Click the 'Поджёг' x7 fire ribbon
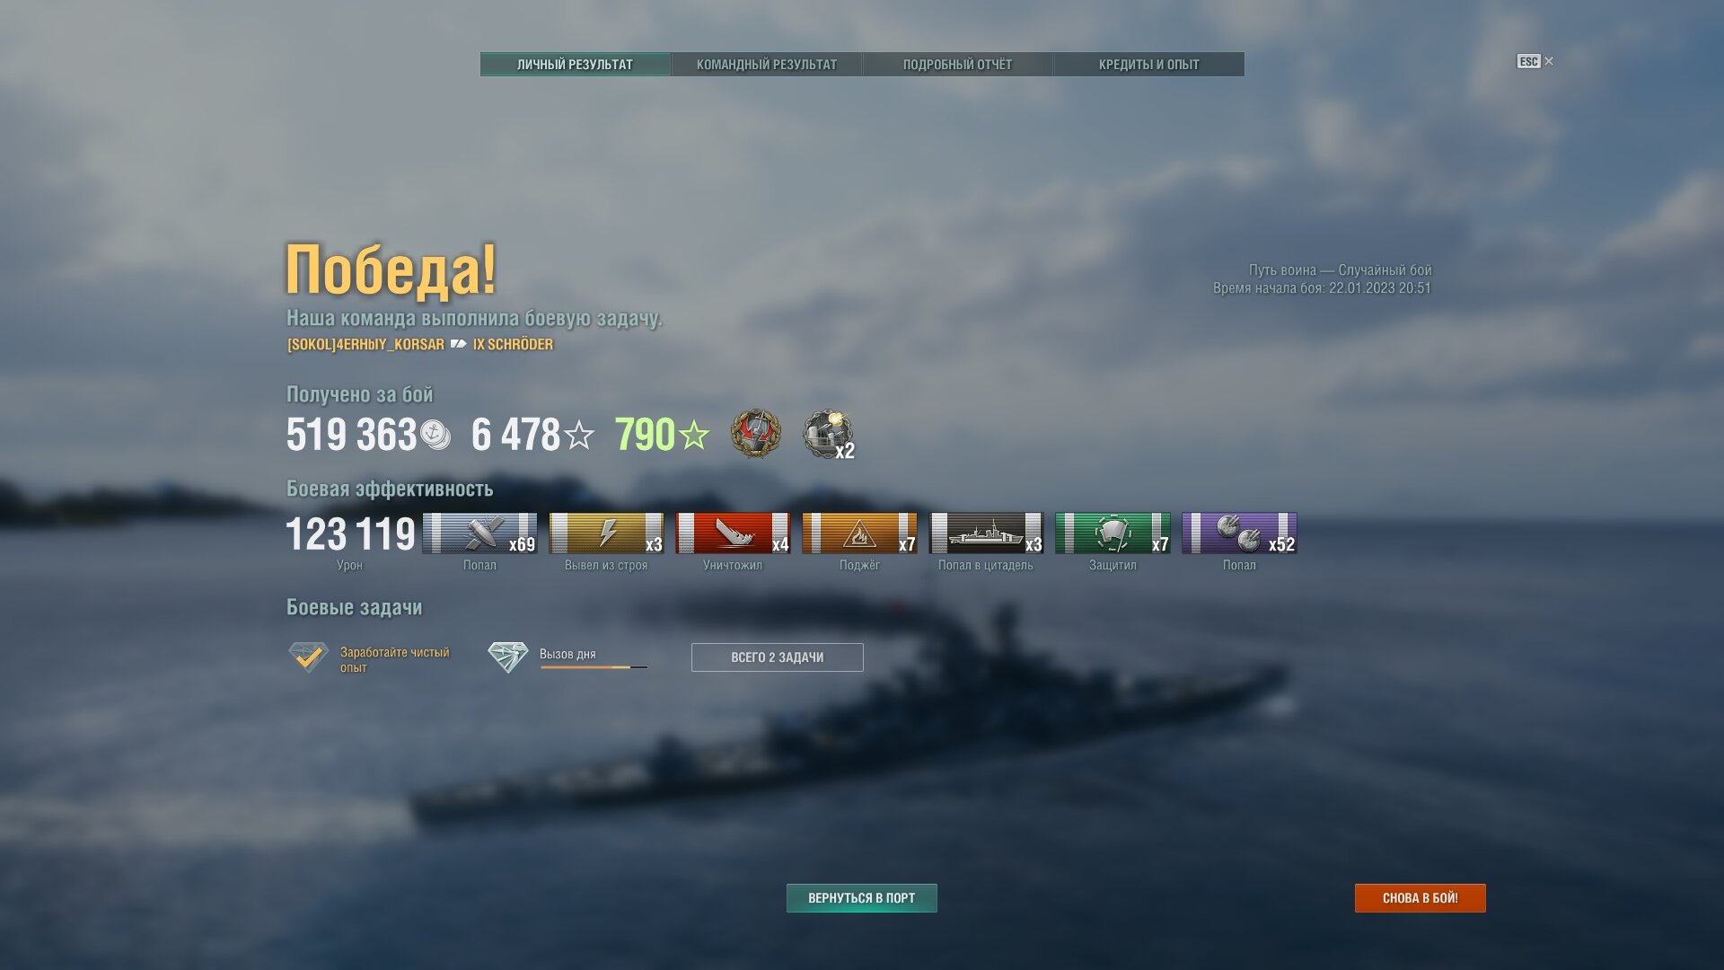 (859, 533)
